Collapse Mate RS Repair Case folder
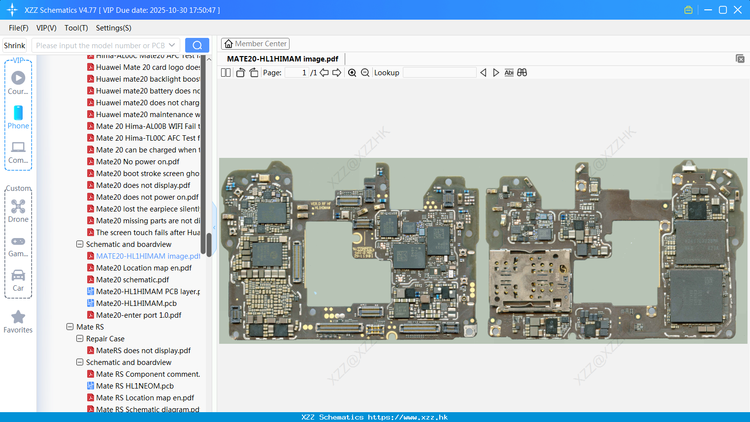 click(x=80, y=338)
